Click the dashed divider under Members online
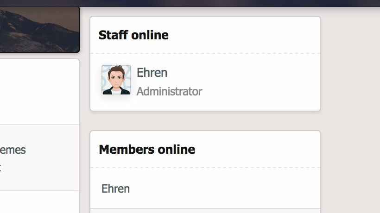380x213 pixels. (205, 168)
